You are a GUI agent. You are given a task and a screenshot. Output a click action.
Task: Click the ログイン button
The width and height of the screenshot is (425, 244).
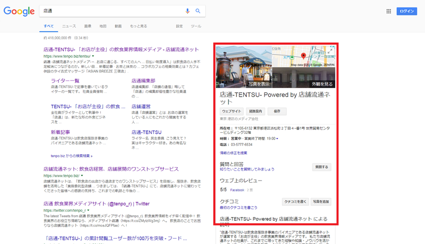click(406, 11)
